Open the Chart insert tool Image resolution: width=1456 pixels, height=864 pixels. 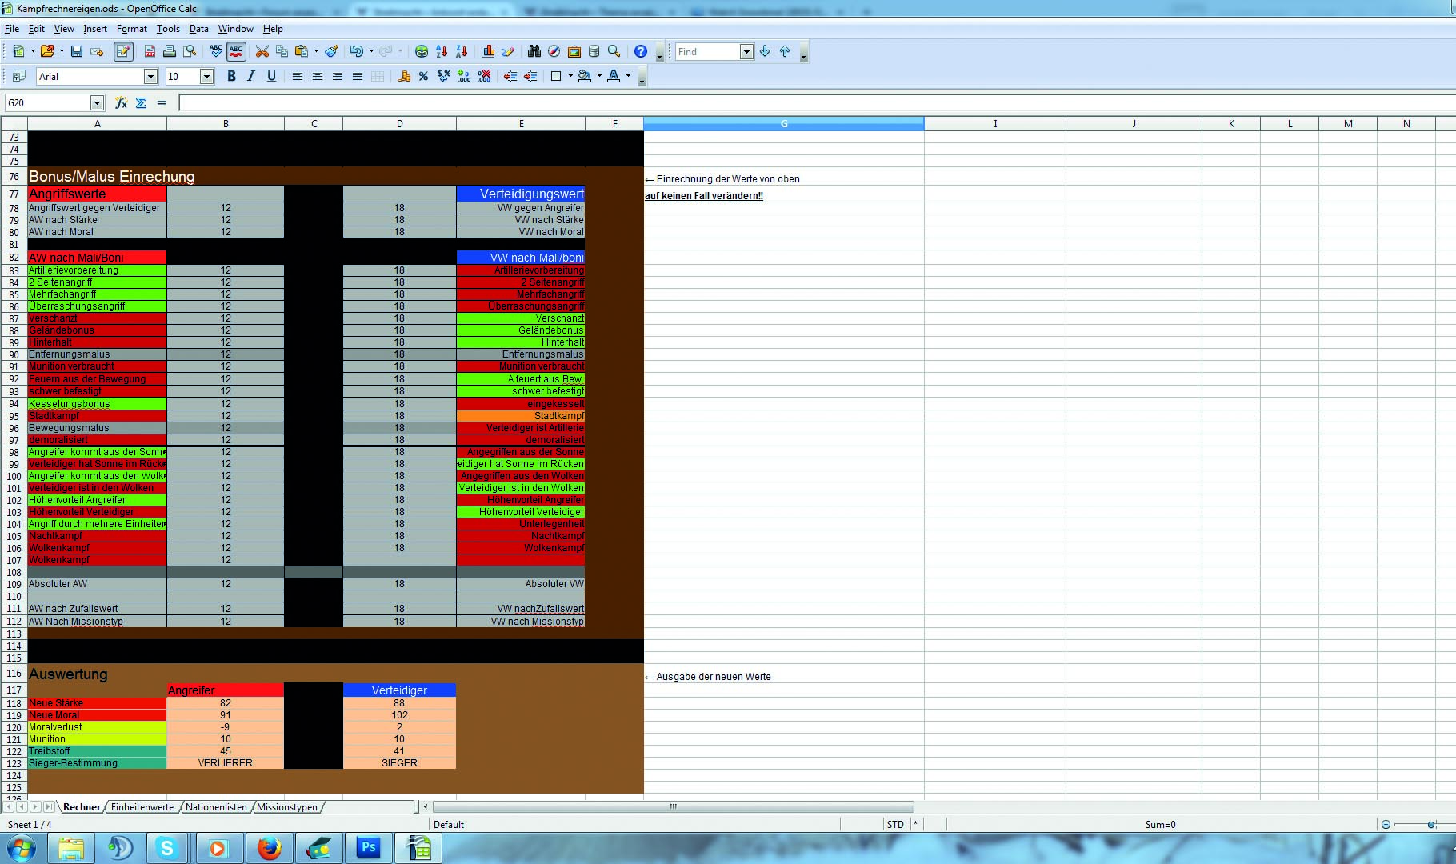coord(488,52)
